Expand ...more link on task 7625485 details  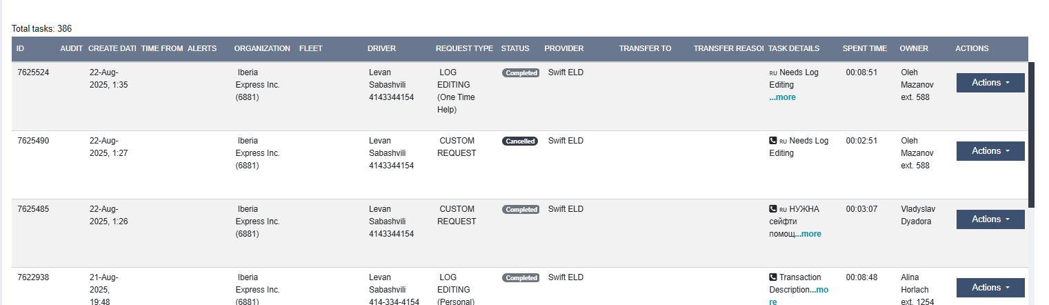coord(808,234)
